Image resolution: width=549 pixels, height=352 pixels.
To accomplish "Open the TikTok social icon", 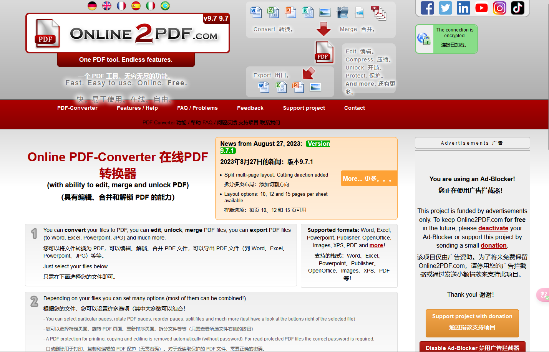I will point(517,8).
